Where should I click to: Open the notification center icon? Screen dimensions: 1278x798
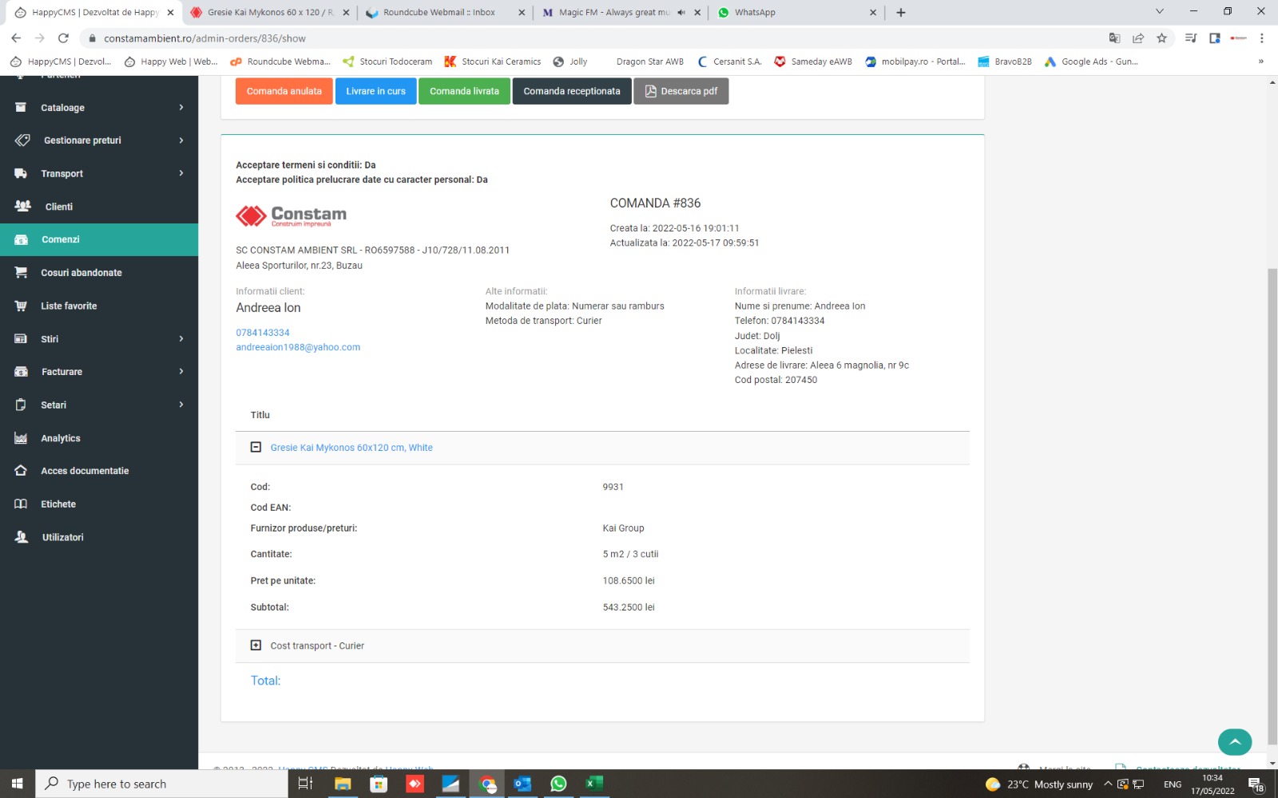tap(1255, 784)
